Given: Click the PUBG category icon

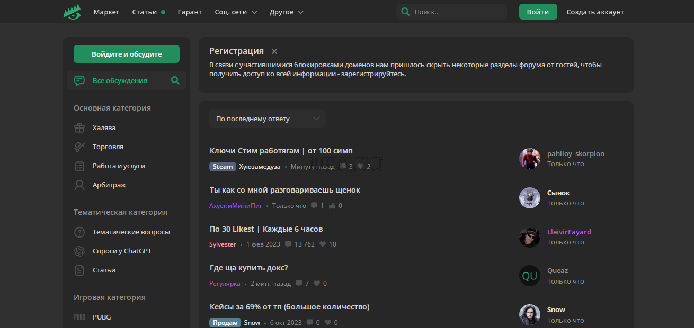Looking at the screenshot, I should tap(79, 317).
